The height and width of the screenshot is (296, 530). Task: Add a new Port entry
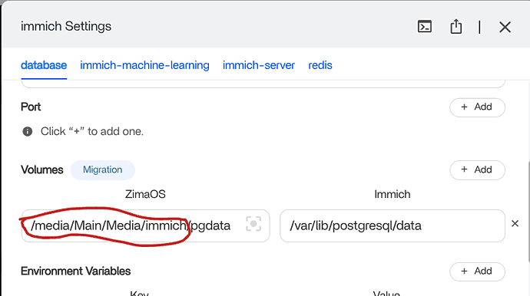coord(477,107)
